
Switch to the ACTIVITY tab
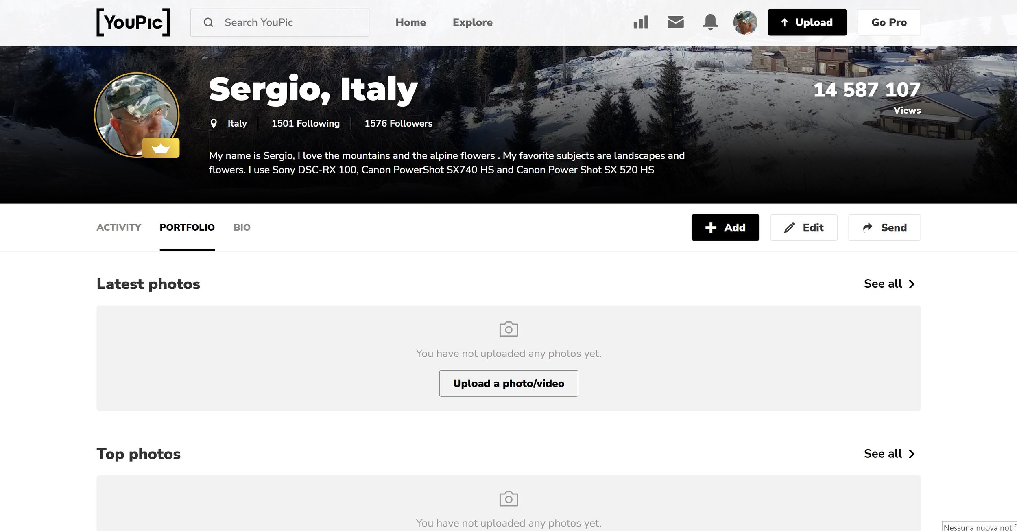[x=119, y=227]
